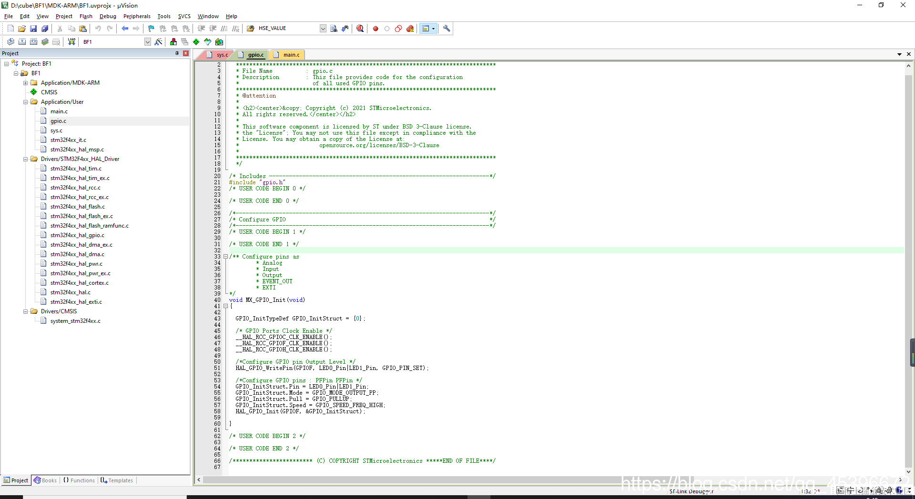Switch to the Functions panel tab
The image size is (915, 499).
tap(79, 480)
